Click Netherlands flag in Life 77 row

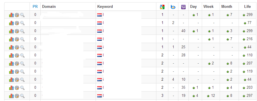click(100, 23)
